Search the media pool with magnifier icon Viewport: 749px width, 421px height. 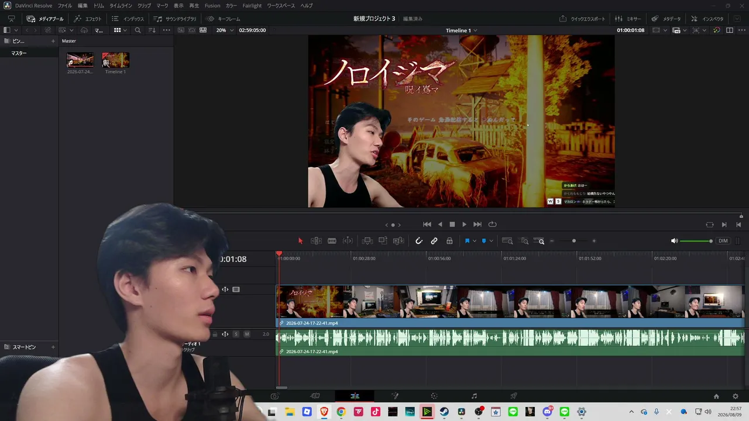(x=138, y=30)
